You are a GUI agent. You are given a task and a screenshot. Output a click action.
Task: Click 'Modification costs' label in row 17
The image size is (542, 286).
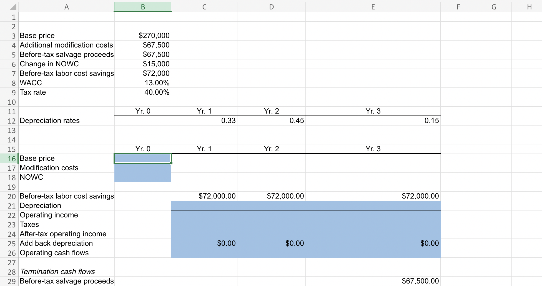[49, 168]
